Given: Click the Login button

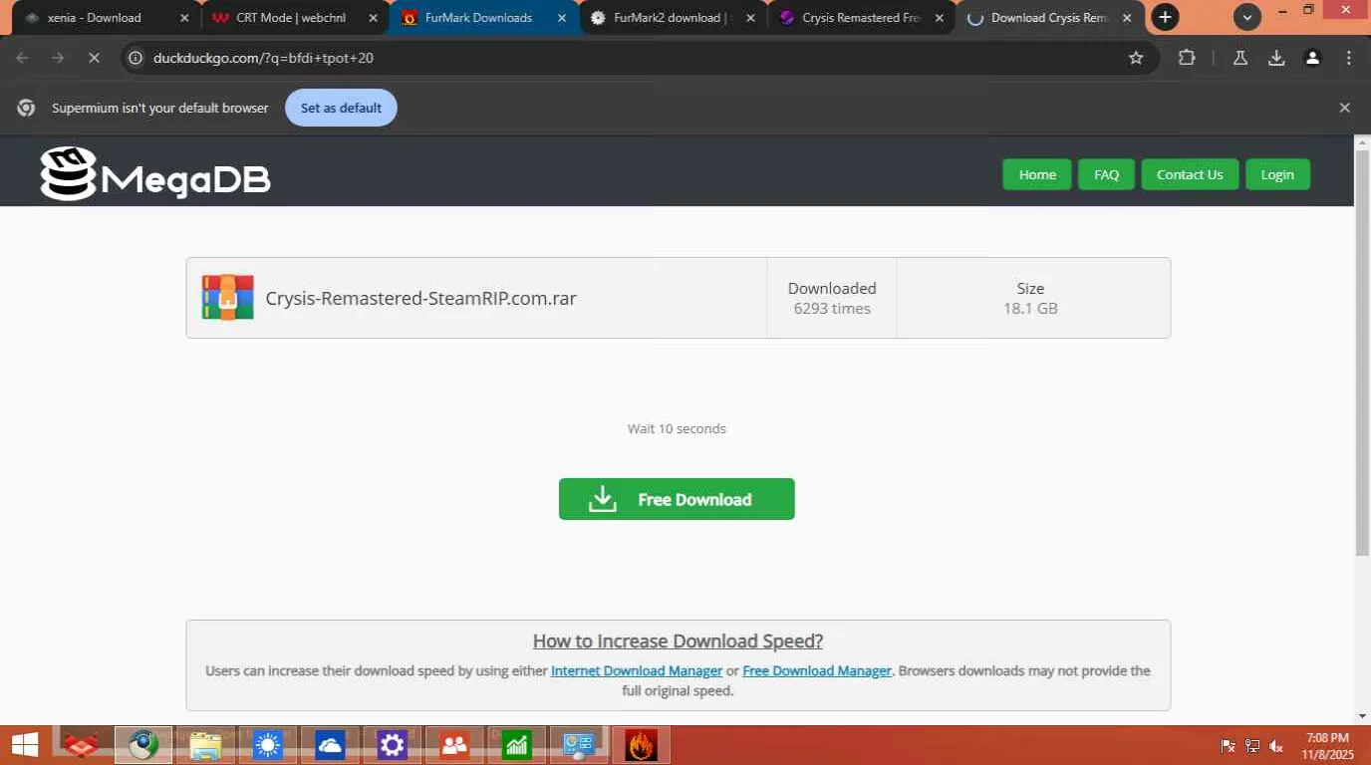Looking at the screenshot, I should click(1277, 174).
